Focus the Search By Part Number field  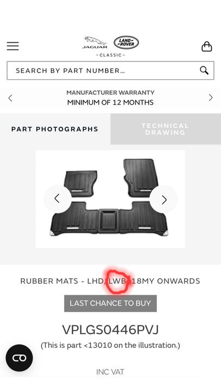coord(110,71)
